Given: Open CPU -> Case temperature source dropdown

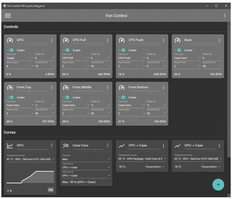Looking at the screenshot, I should tap(142, 159).
